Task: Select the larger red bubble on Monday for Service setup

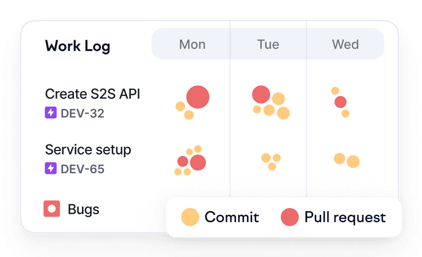Action: pos(198,162)
